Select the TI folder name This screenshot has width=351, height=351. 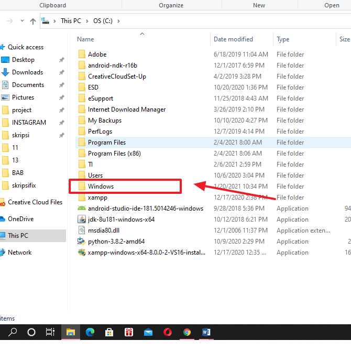(90, 164)
